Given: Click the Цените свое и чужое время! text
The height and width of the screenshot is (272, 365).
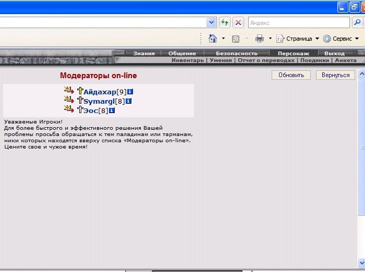Looking at the screenshot, I should [x=46, y=147].
